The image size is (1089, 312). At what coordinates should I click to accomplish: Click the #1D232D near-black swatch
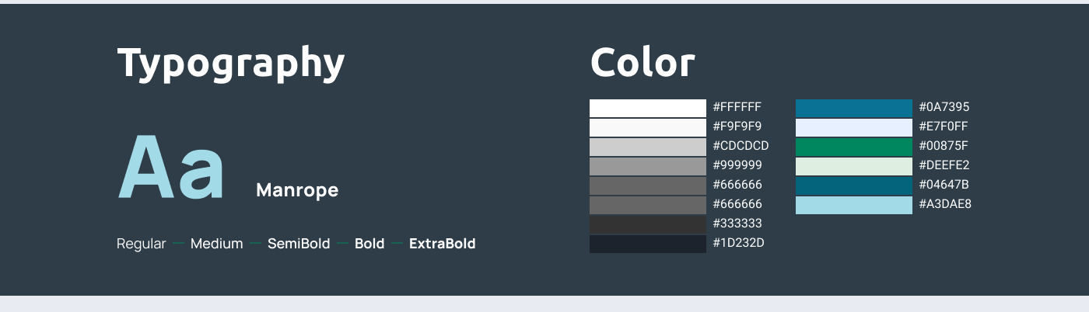(647, 244)
